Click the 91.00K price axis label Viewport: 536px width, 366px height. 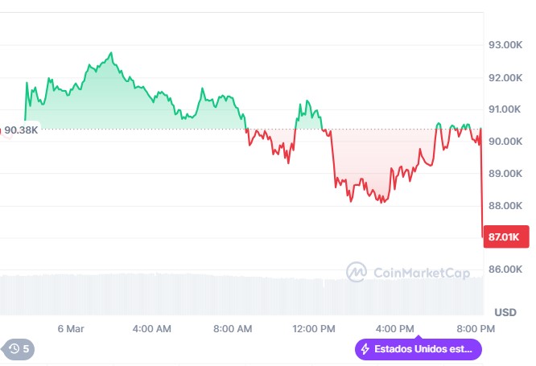[x=505, y=109]
